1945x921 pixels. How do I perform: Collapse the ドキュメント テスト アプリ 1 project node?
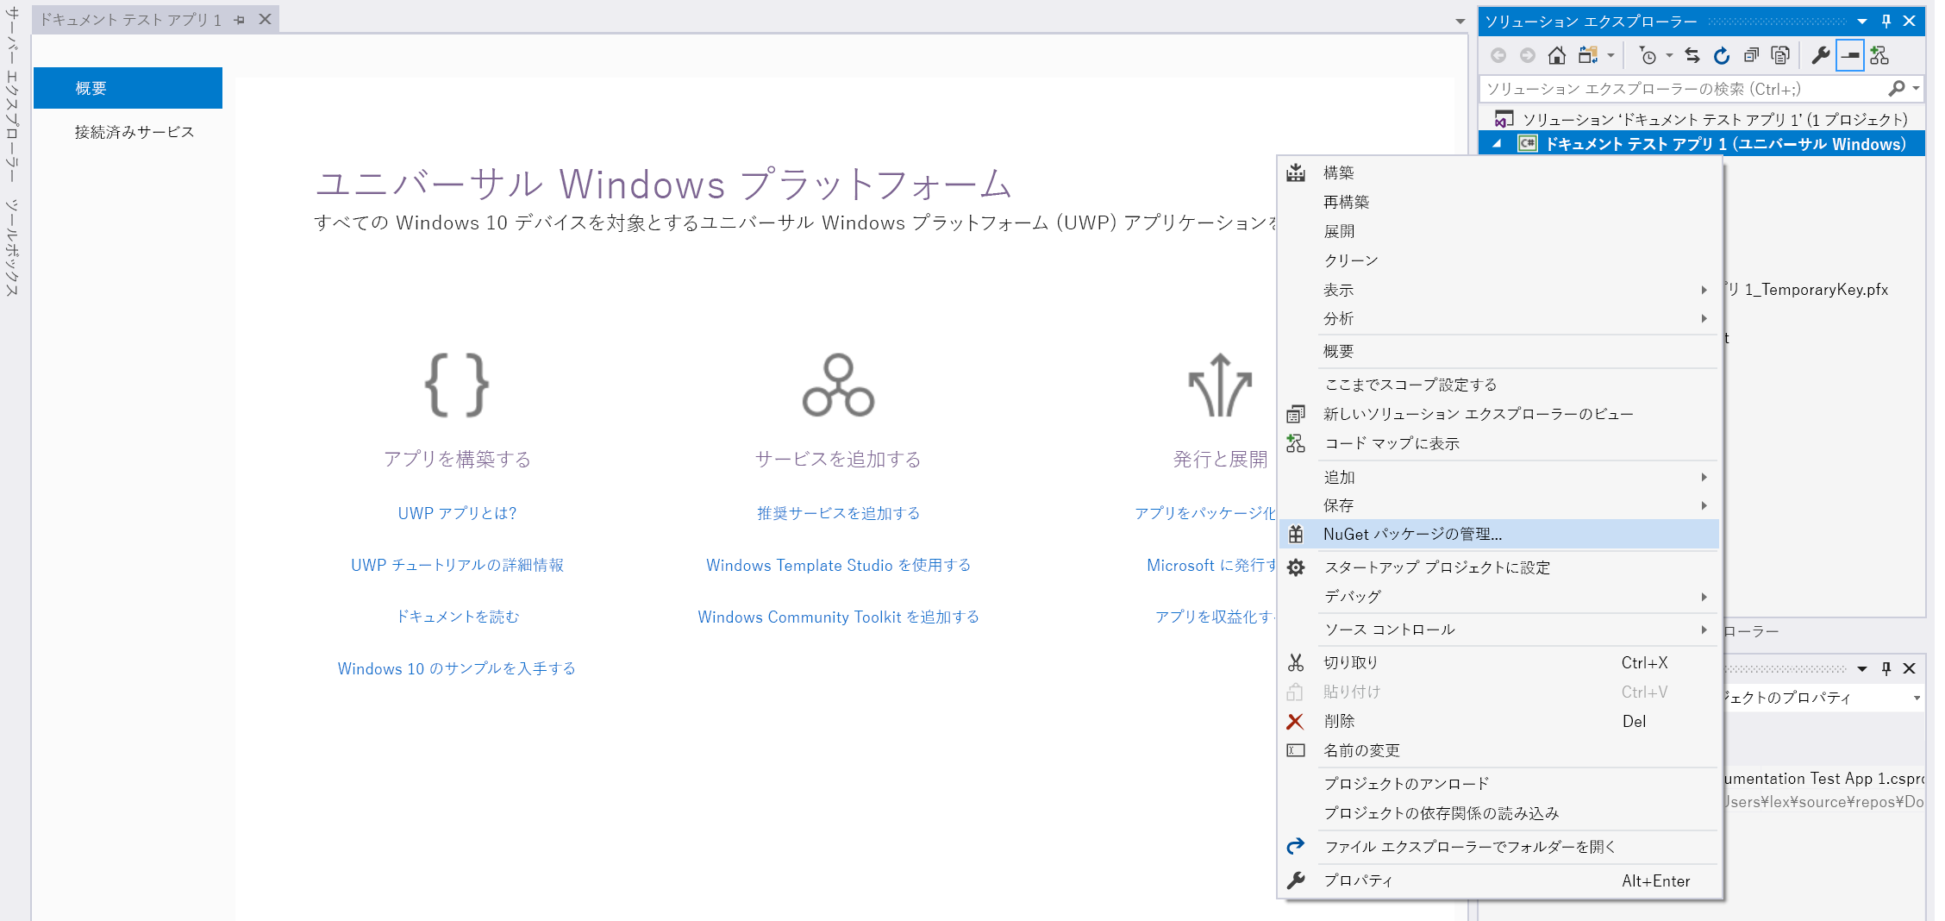pos(1498,144)
